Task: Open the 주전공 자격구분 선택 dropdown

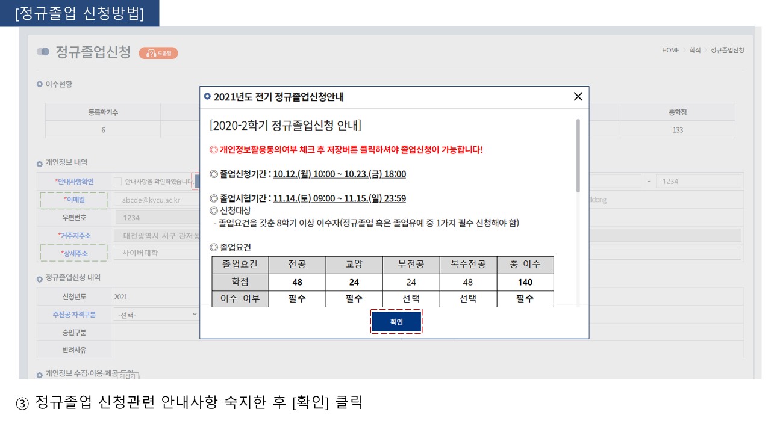Action: tap(157, 315)
